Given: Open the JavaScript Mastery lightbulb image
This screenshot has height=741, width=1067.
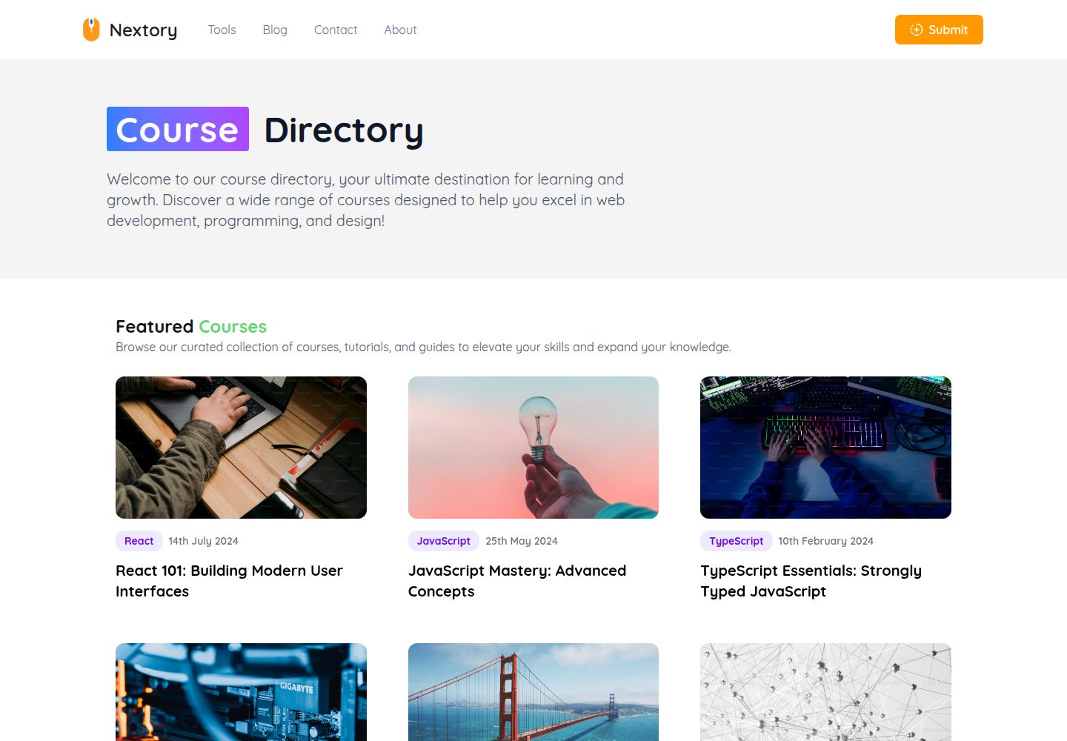Looking at the screenshot, I should 533,448.
